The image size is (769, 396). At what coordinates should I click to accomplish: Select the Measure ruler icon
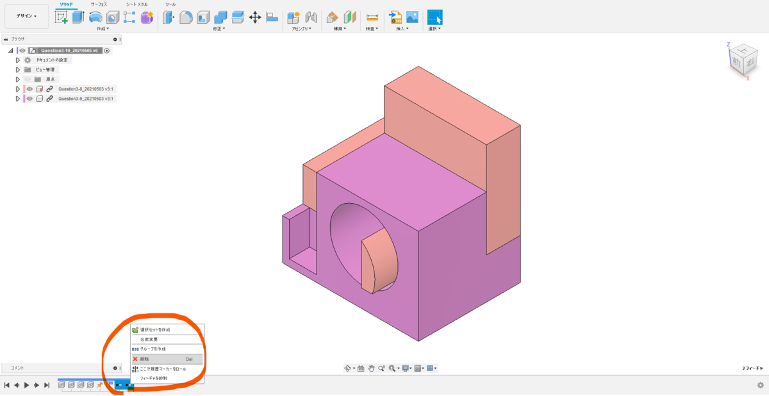(372, 17)
